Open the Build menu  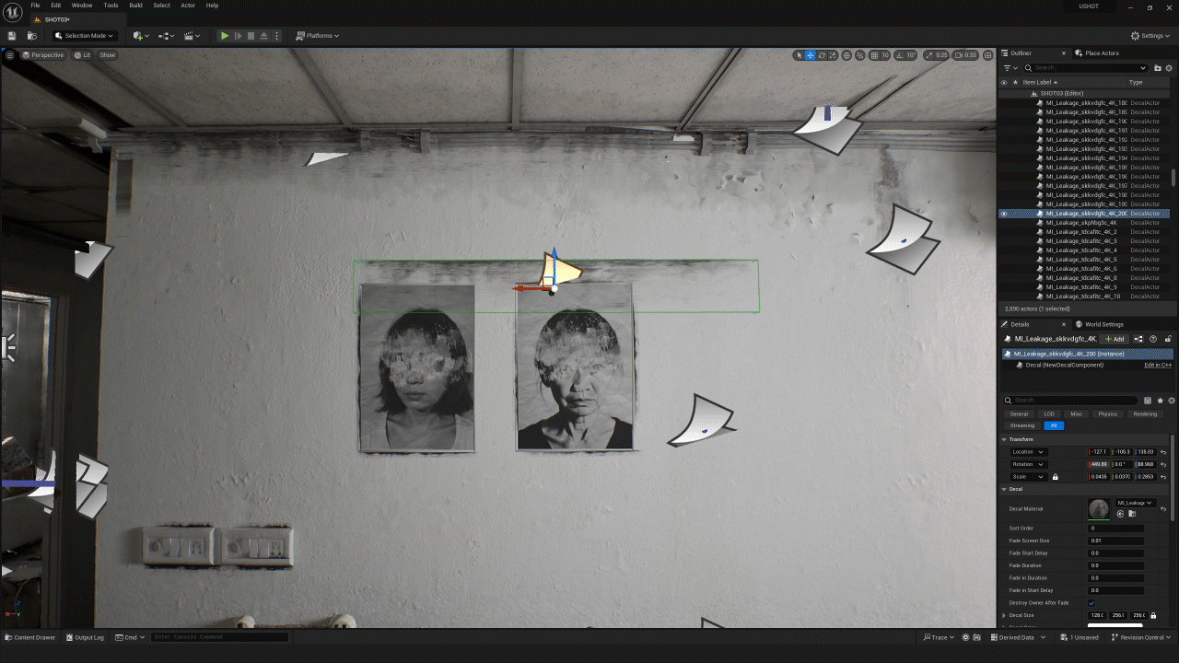point(135,6)
